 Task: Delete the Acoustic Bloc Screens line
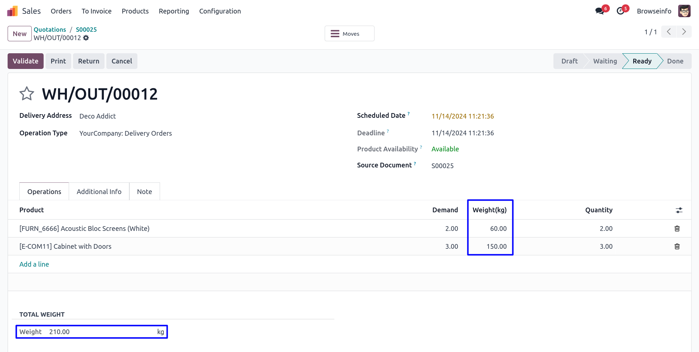click(677, 229)
